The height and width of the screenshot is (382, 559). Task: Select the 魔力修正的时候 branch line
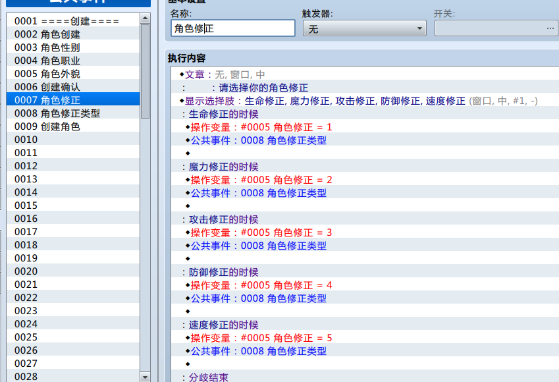365,167
